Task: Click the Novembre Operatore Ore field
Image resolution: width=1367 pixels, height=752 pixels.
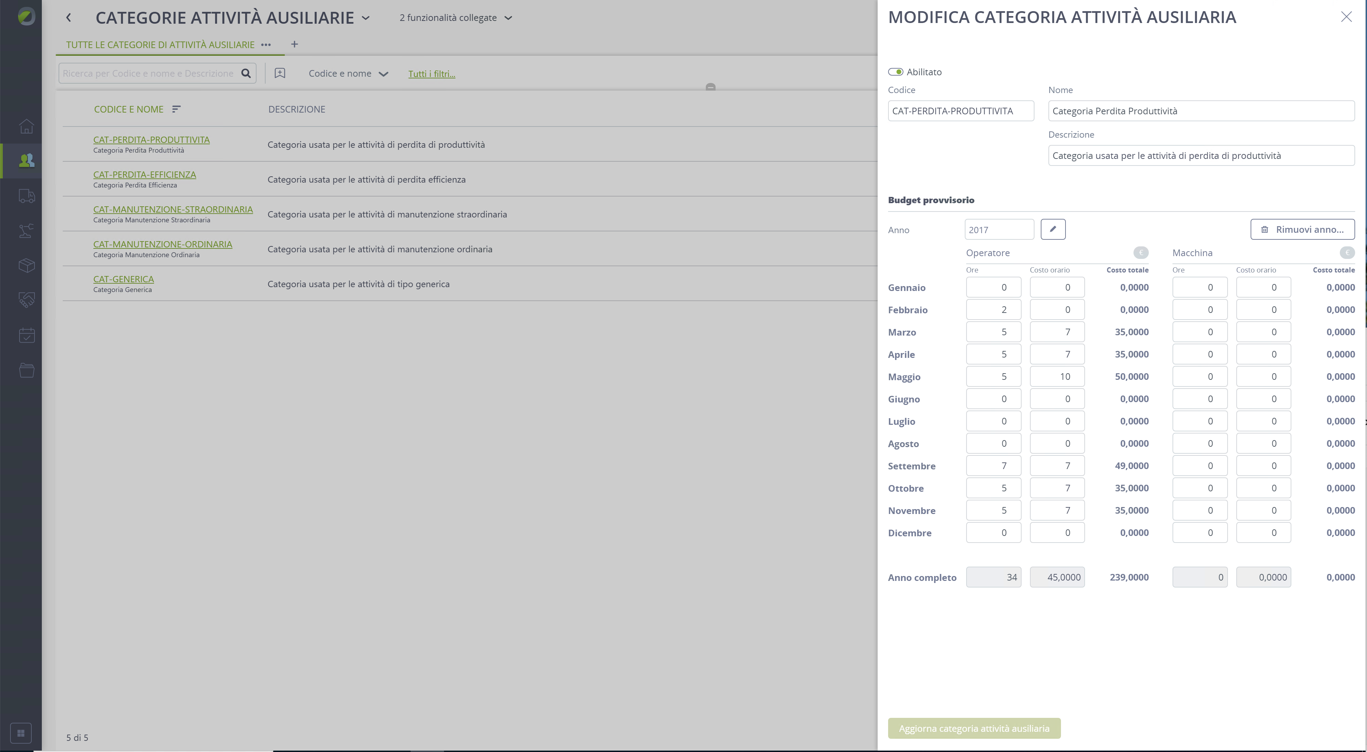Action: [993, 510]
